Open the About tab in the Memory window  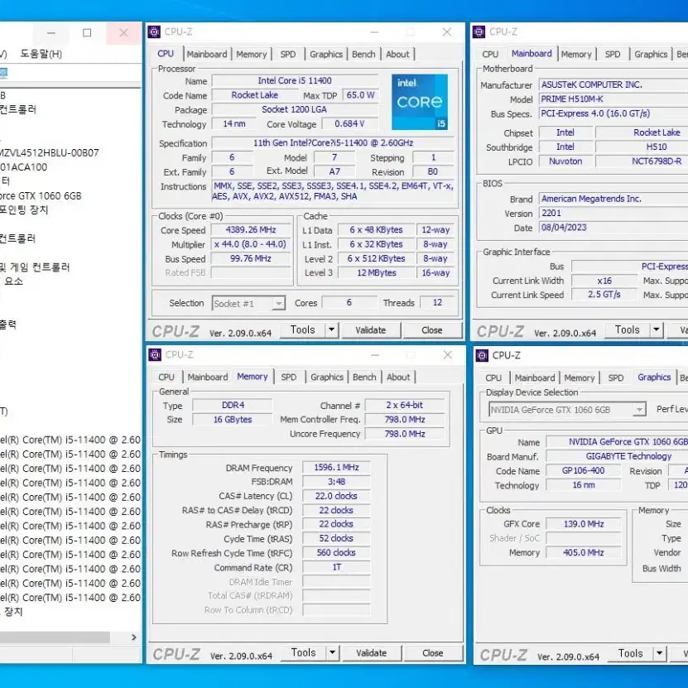398,378
